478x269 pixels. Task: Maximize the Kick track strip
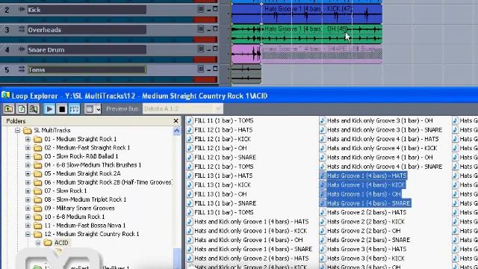pos(215,9)
